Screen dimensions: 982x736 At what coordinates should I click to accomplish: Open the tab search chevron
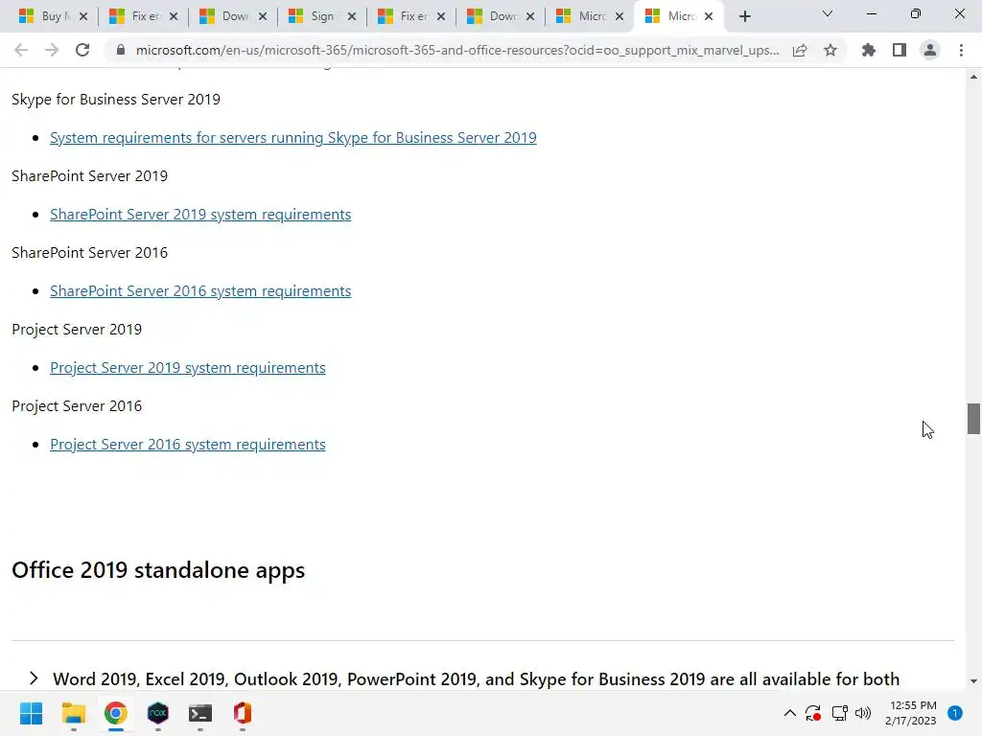pos(828,13)
